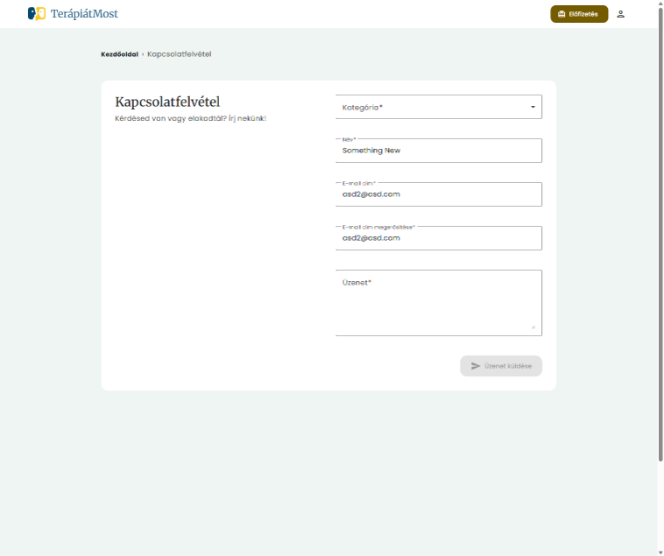Click the Üzenet textarea resize handle
This screenshot has width=664, height=556.
(533, 327)
